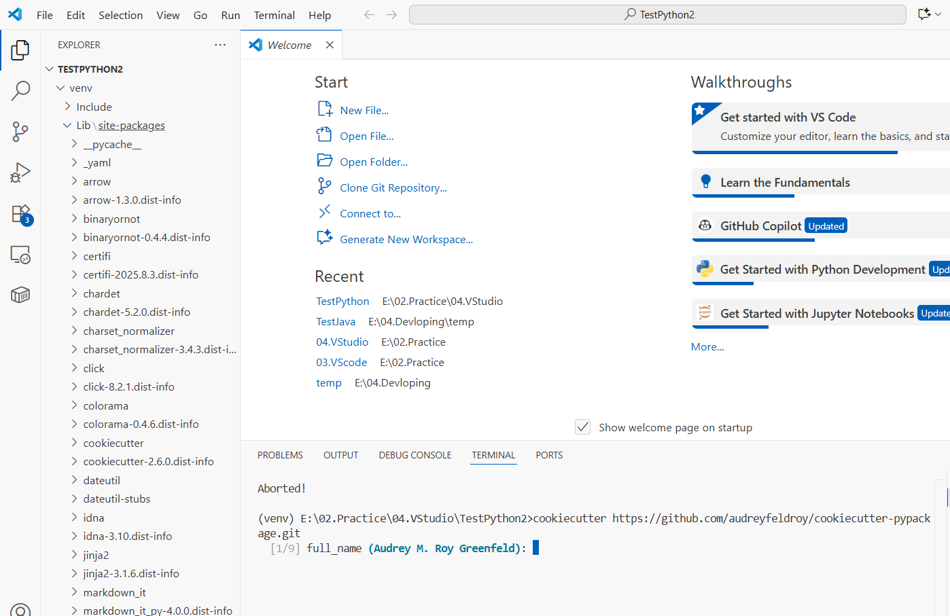This screenshot has height=616, width=950.
Task: Open the Explorer view in activity bar
Action: coord(20,50)
